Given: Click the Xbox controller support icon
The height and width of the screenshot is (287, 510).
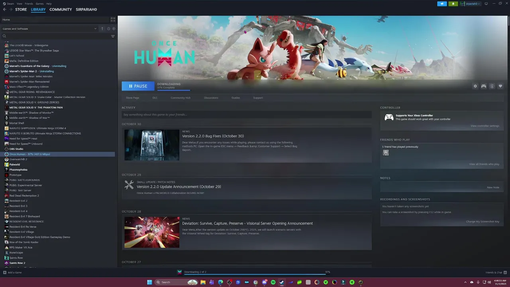Looking at the screenshot, I should pos(389,117).
